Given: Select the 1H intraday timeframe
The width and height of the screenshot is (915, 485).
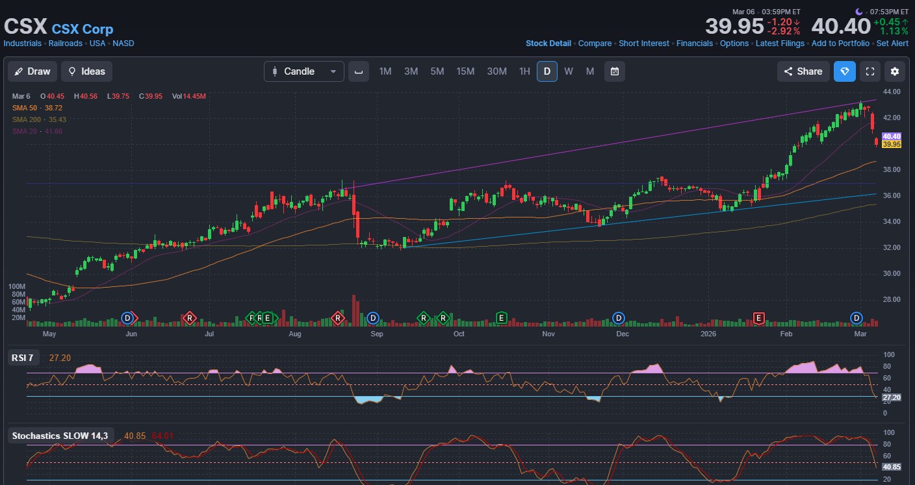Looking at the screenshot, I should [524, 71].
